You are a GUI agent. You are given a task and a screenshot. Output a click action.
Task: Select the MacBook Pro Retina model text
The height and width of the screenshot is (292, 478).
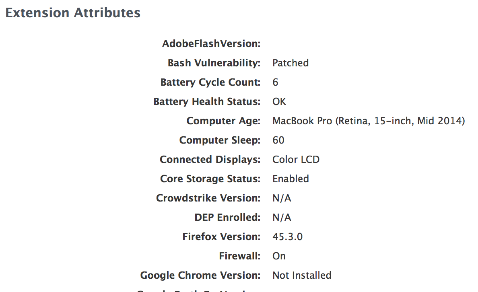[x=369, y=121]
